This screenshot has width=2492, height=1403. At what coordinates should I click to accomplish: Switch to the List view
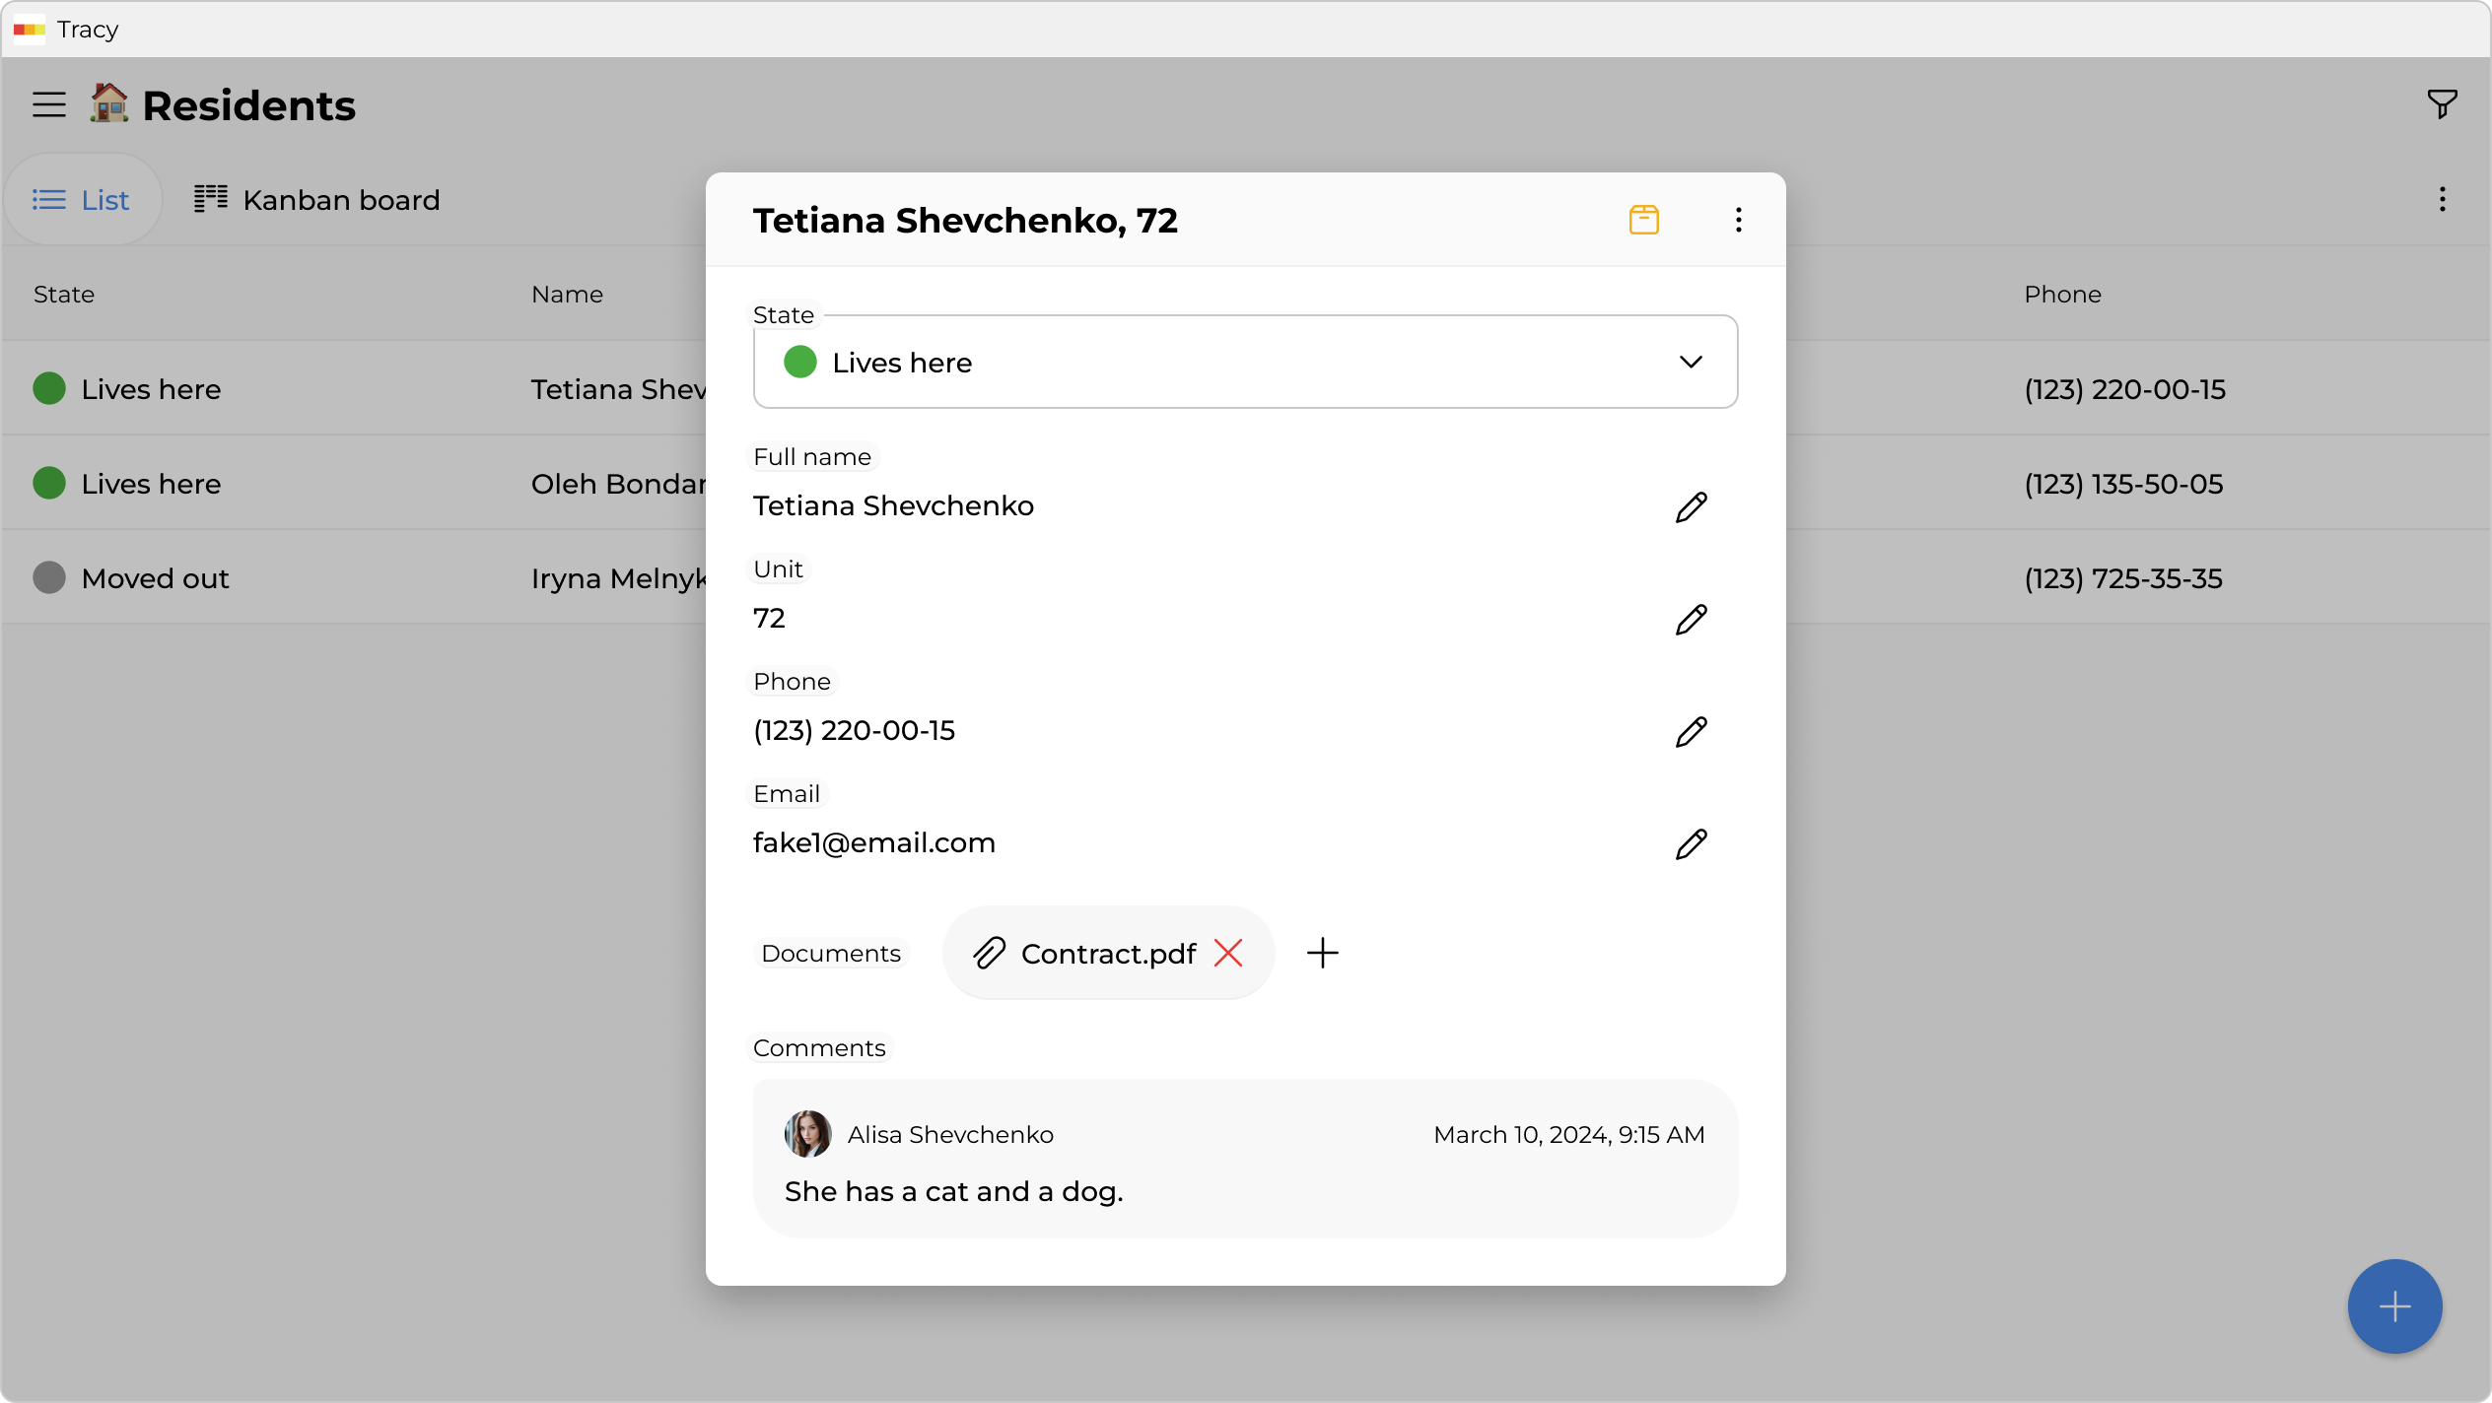[83, 199]
